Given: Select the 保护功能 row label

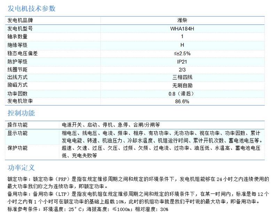Looking at the screenshot, I should (18, 148).
